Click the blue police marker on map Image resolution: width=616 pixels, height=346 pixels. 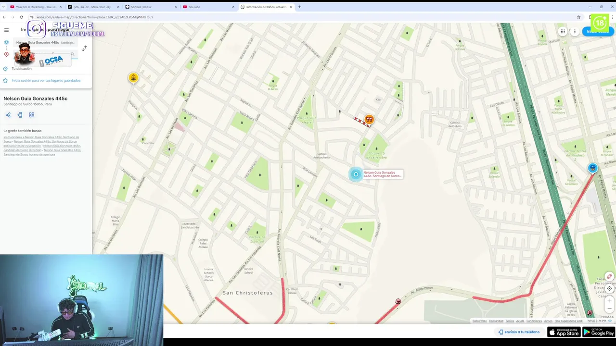click(x=592, y=168)
